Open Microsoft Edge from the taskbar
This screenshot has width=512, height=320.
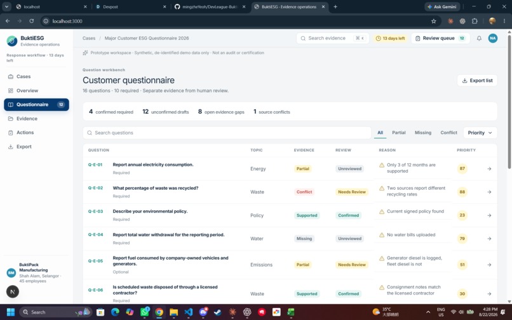tap(115, 312)
